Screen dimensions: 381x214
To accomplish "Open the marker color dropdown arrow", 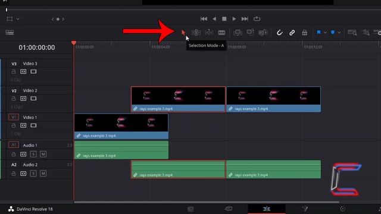I will click(339, 33).
